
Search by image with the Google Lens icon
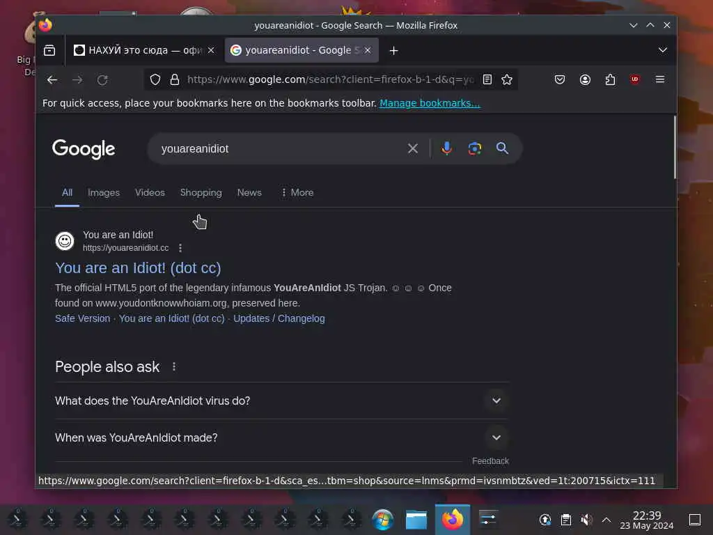point(474,148)
